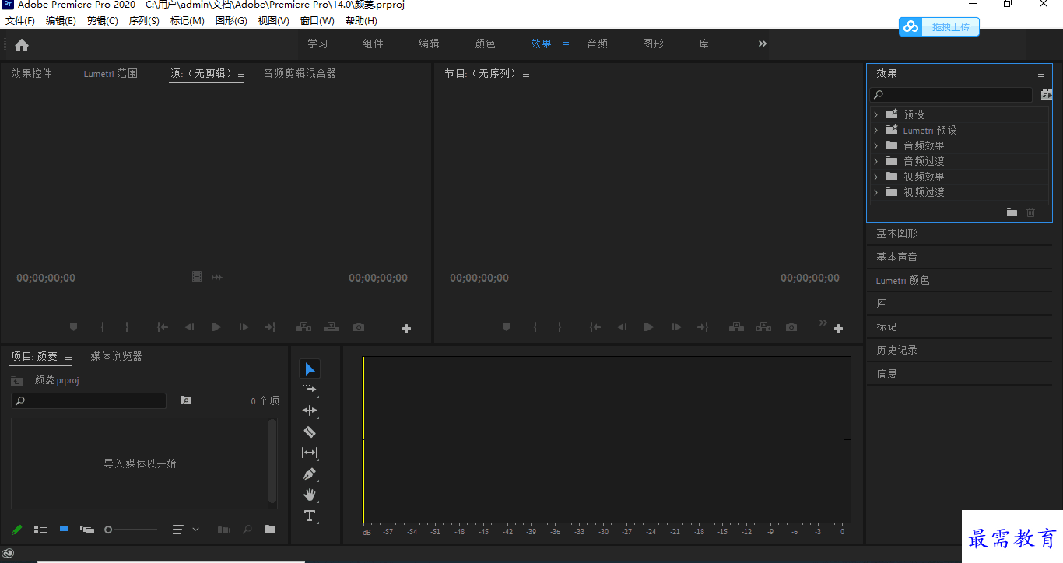Go to In point in Program monitor

pyautogui.click(x=595, y=327)
